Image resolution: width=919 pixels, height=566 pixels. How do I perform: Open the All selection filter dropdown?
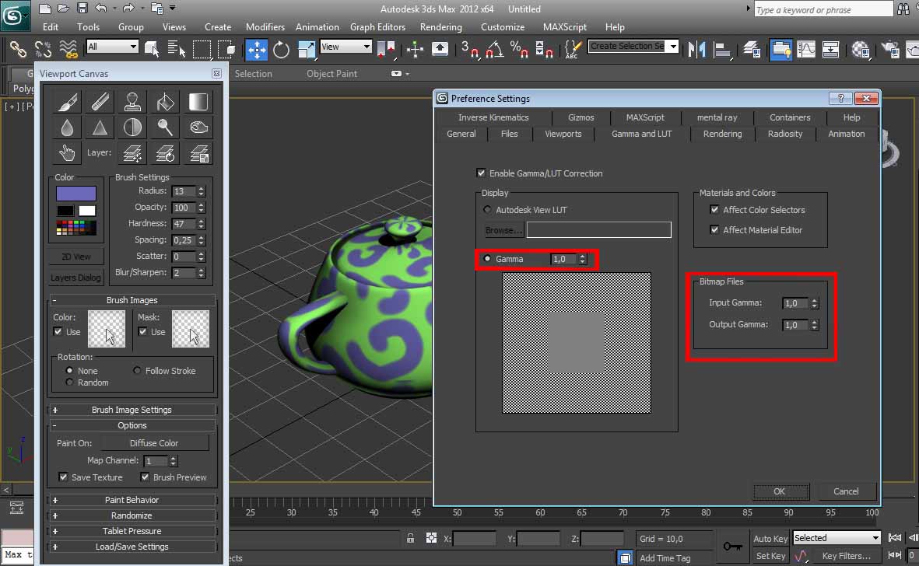[112, 46]
